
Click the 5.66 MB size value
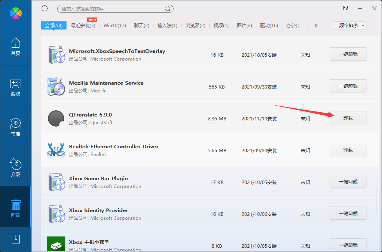pyautogui.click(x=217, y=151)
